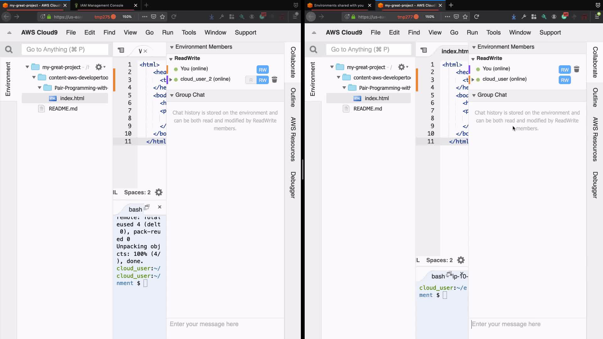Open the editor settings gear beside Spaces: 2 in the left window
Screen dimensions: 603x339
tap(159, 192)
